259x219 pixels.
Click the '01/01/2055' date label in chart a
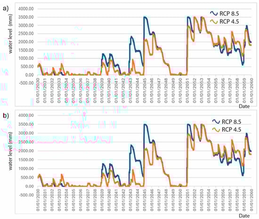click(216, 90)
